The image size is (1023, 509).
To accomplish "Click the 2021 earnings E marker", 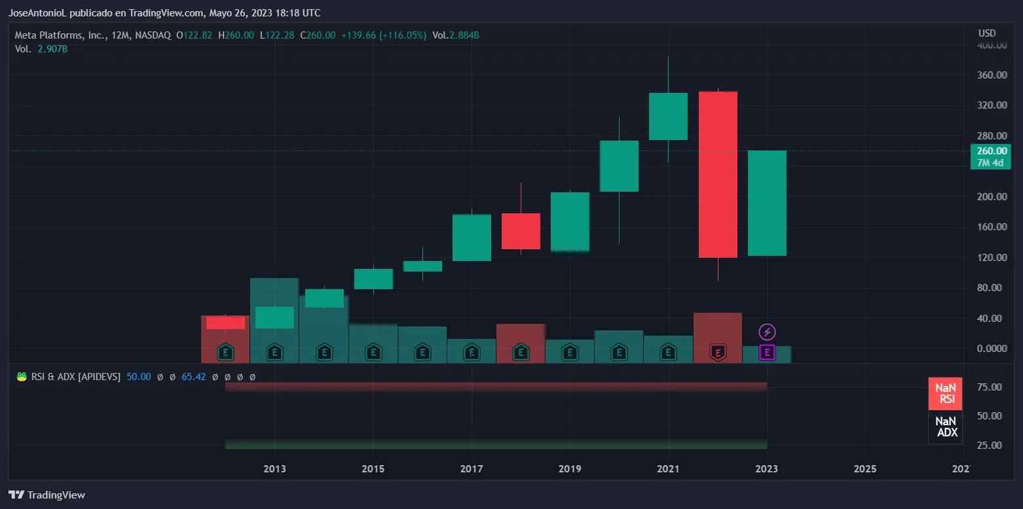I will 667,352.
